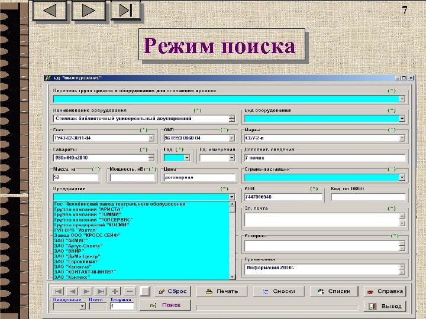Open Гост dropdown arrow
The width and height of the screenshot is (426, 319).
[x=151, y=138]
